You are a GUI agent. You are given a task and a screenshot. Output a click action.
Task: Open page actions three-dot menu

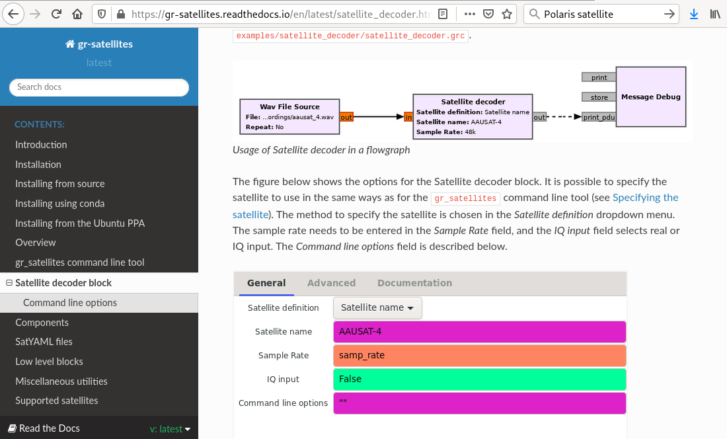tap(470, 15)
